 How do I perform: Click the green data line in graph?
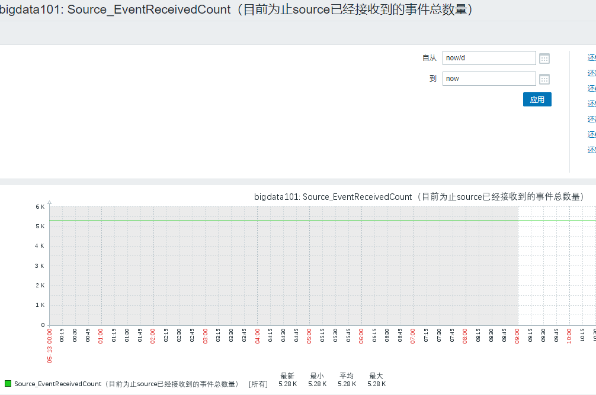[322, 221]
